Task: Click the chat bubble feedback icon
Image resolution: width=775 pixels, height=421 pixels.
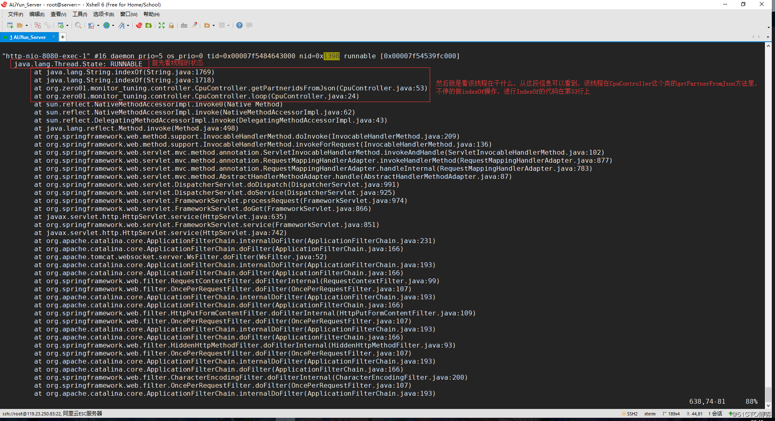Action: point(249,25)
